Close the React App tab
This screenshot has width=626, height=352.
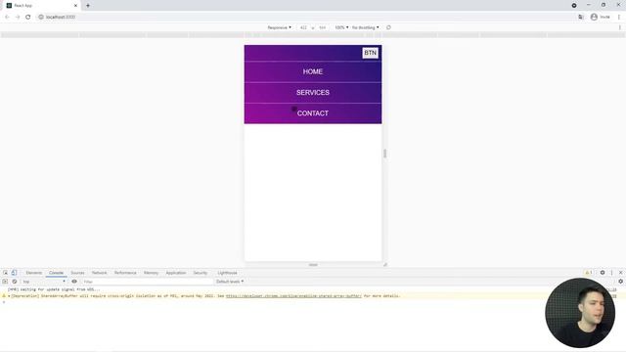75,6
